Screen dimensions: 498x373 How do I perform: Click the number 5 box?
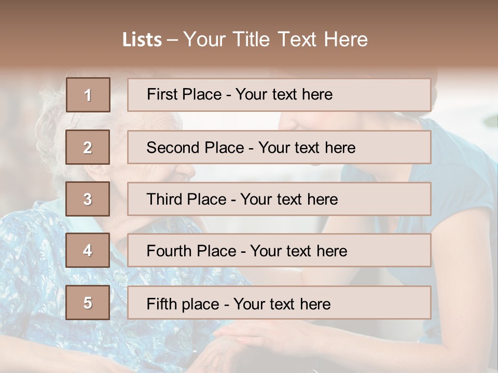coord(88,303)
